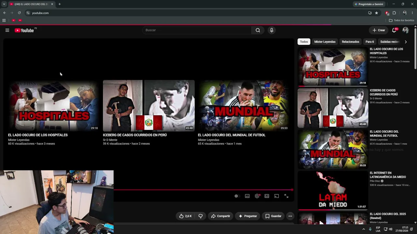Dislike the current video
Screen dimensions: 417x234
[x=201, y=216]
